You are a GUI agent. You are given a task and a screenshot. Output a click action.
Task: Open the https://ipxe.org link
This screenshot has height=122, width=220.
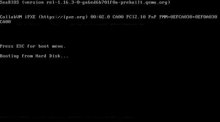(x=63, y=17)
